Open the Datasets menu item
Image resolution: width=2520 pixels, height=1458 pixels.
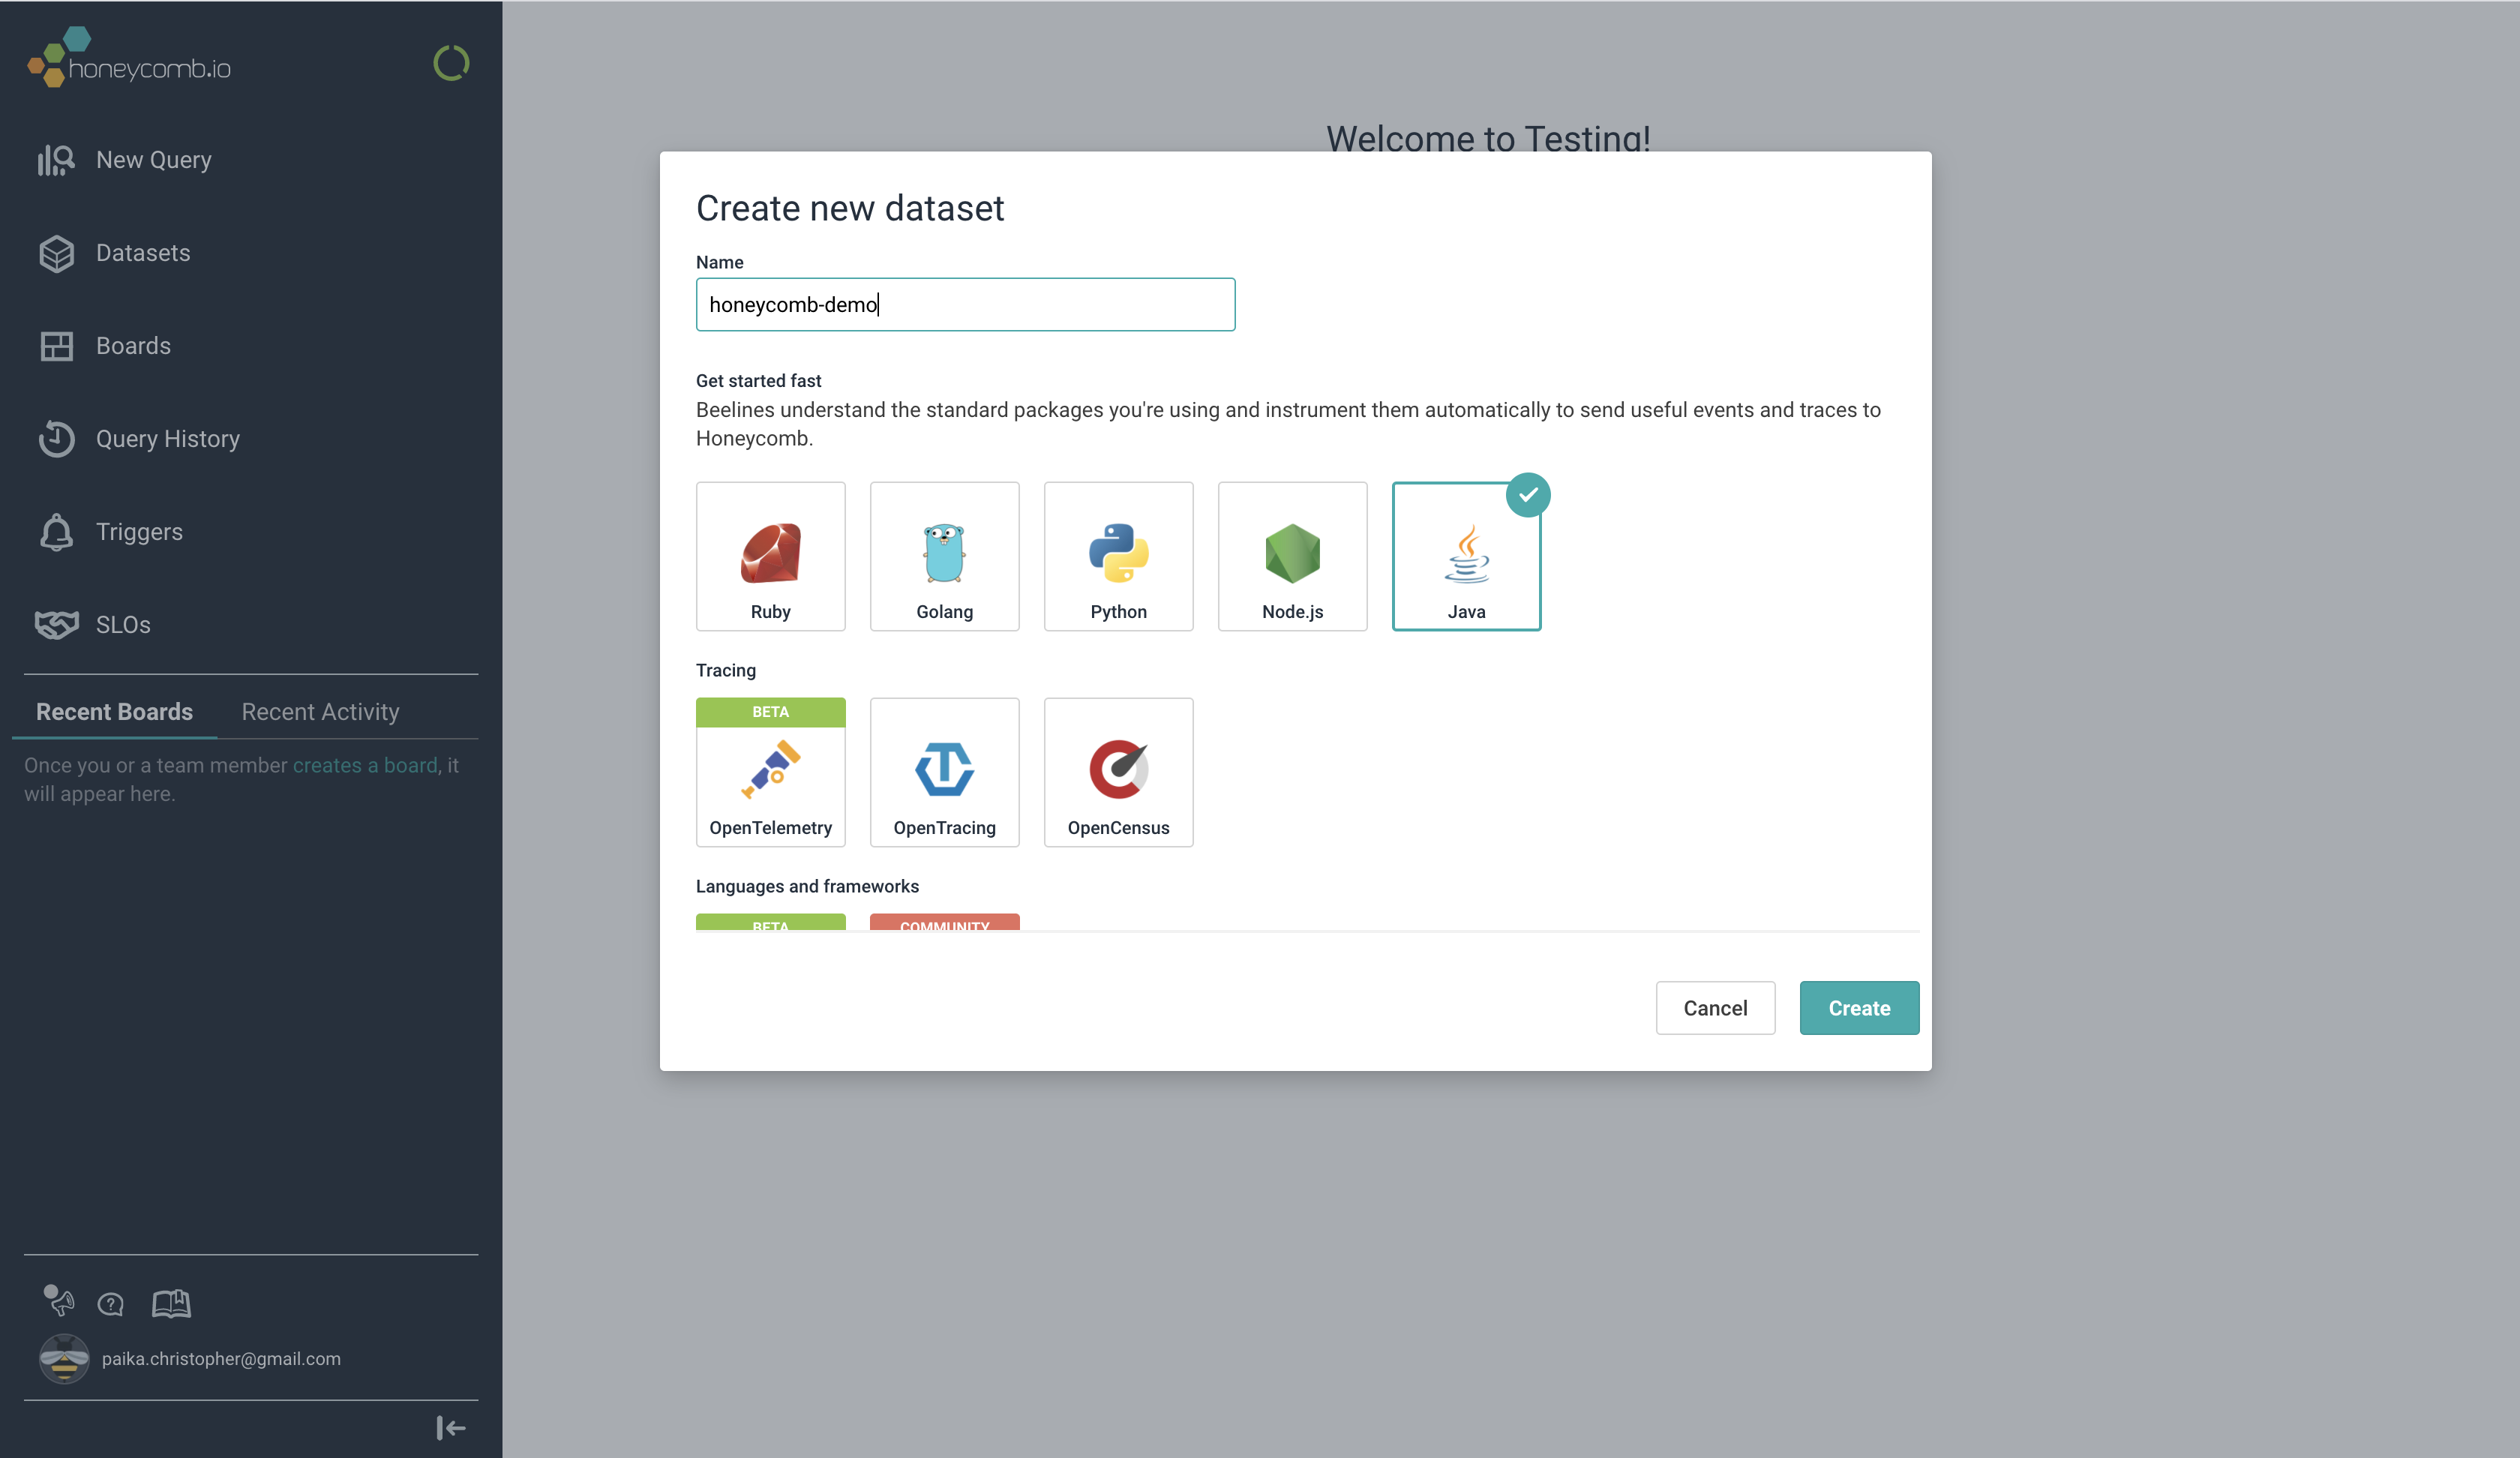click(144, 253)
